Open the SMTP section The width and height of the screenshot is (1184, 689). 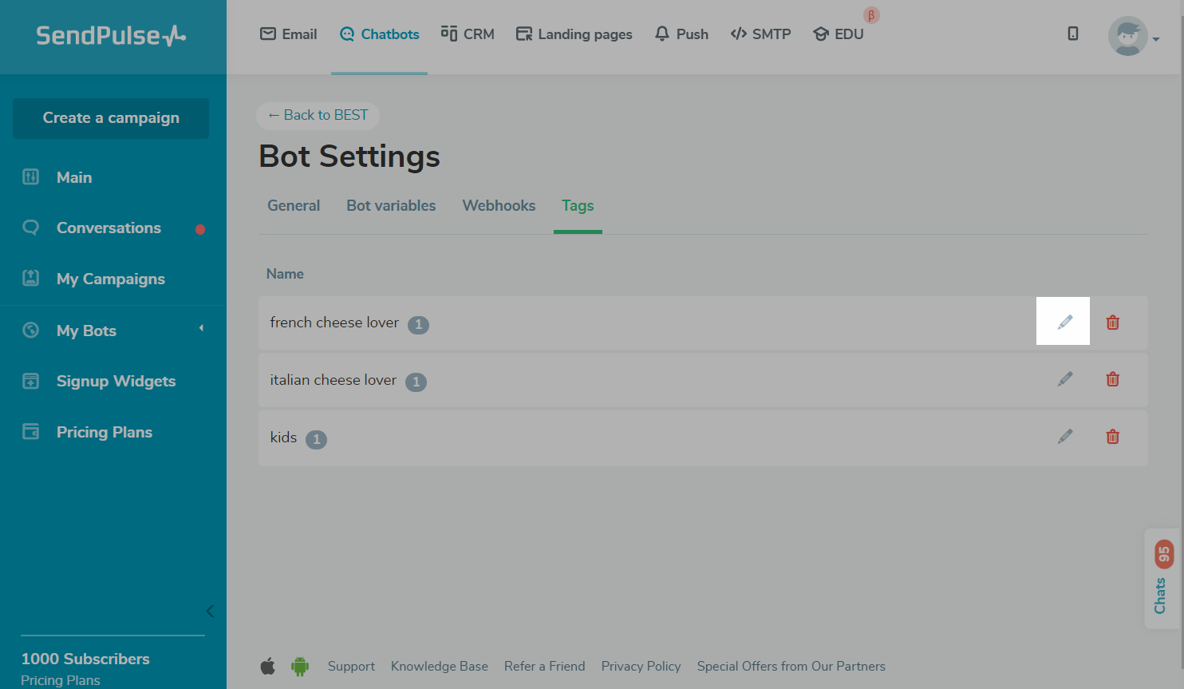pyautogui.click(x=760, y=34)
